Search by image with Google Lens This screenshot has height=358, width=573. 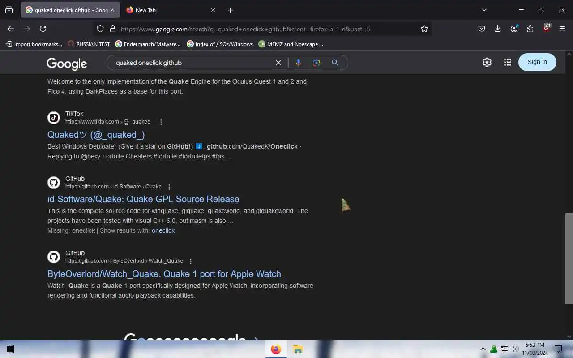click(x=316, y=63)
